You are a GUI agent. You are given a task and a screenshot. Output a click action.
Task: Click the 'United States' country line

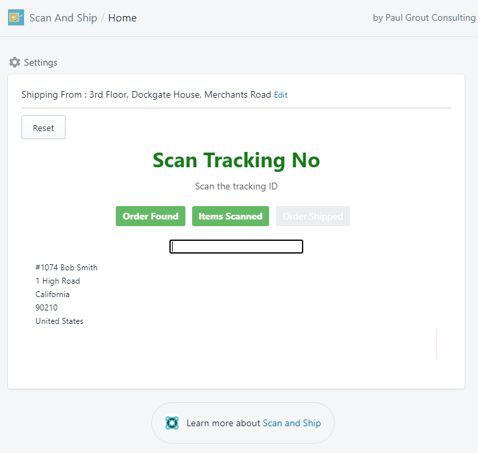click(x=60, y=321)
